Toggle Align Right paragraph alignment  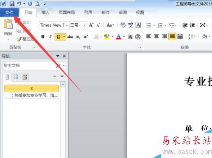click(x=164, y=36)
